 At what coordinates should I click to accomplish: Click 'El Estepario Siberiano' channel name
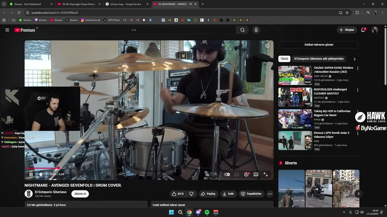click(51, 192)
